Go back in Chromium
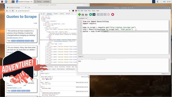 (7, 11)
